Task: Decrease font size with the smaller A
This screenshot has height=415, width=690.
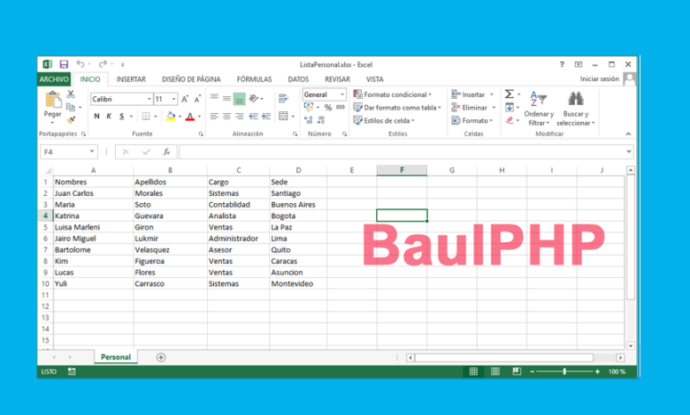Action: tap(197, 99)
